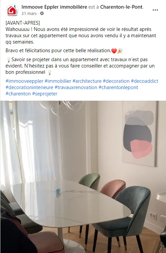The image size is (166, 253).
Task: Open the three-dot post options menu
Action: click(x=155, y=10)
